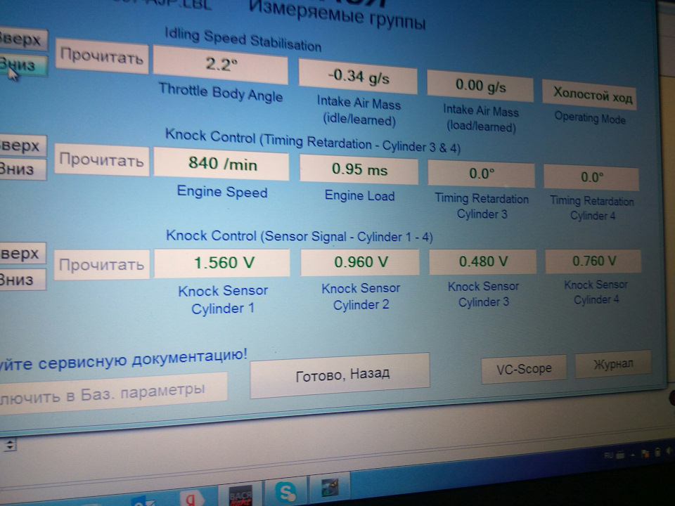675x506 pixels.
Task: Click the Измеряемые группы title
Action: tap(337, 14)
